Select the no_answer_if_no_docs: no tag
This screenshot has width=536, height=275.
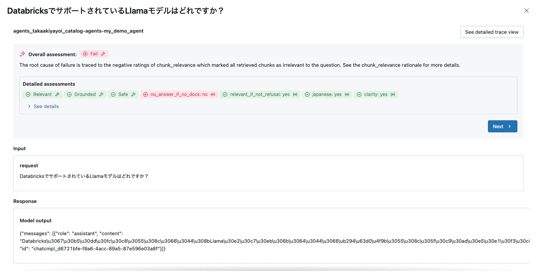pyautogui.click(x=179, y=94)
